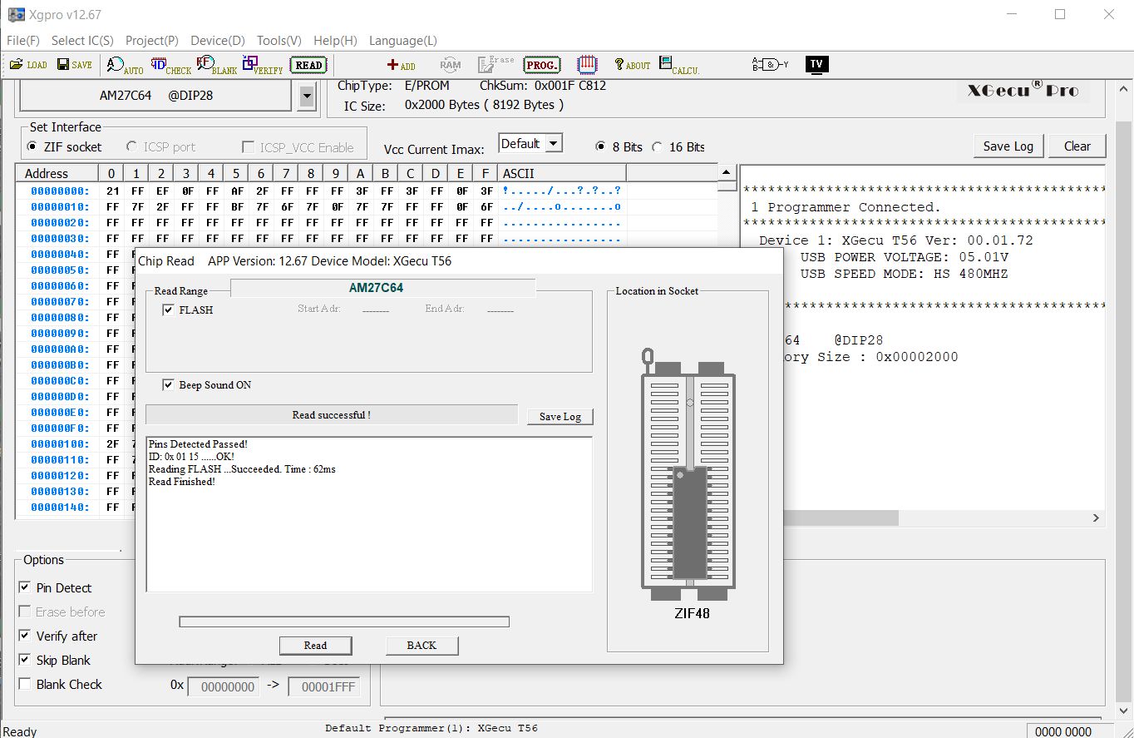Run the AUTO sequence icon
The image size is (1134, 738).
coord(123,64)
